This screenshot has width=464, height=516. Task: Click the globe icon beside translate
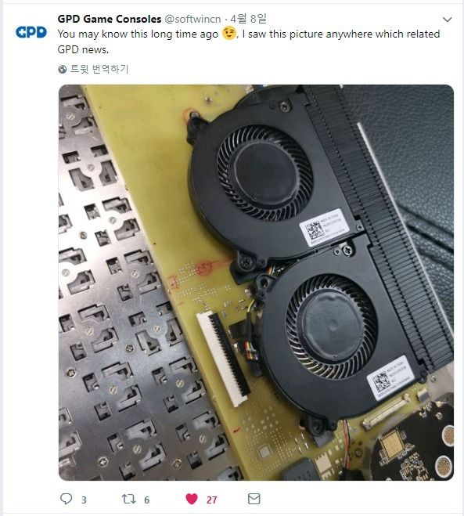[x=62, y=69]
